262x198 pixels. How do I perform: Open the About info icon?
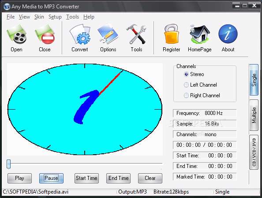(228, 34)
